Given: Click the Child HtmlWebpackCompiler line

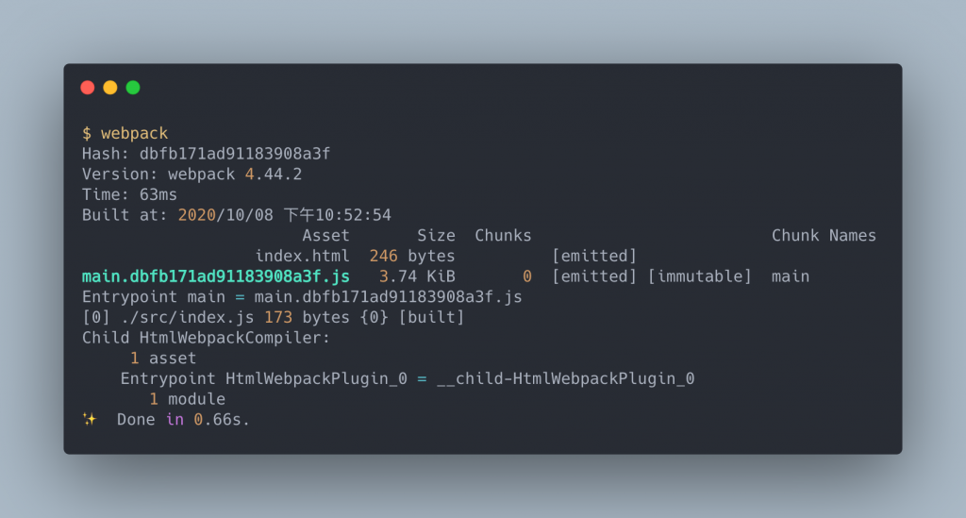Looking at the screenshot, I should point(206,338).
